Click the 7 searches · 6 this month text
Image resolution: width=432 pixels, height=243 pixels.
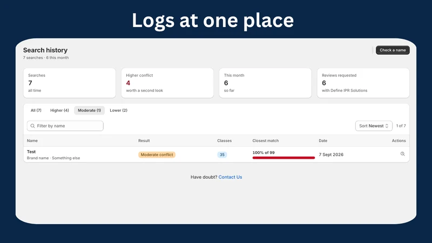[x=46, y=58]
